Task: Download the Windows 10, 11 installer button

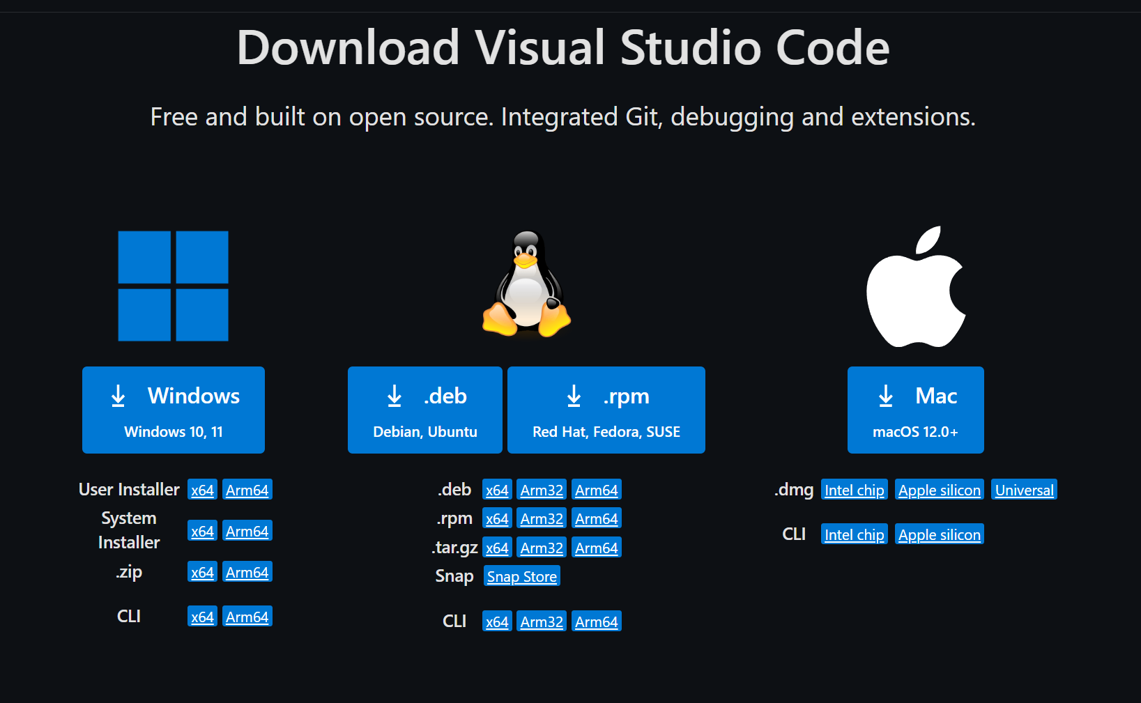Action: [174, 410]
